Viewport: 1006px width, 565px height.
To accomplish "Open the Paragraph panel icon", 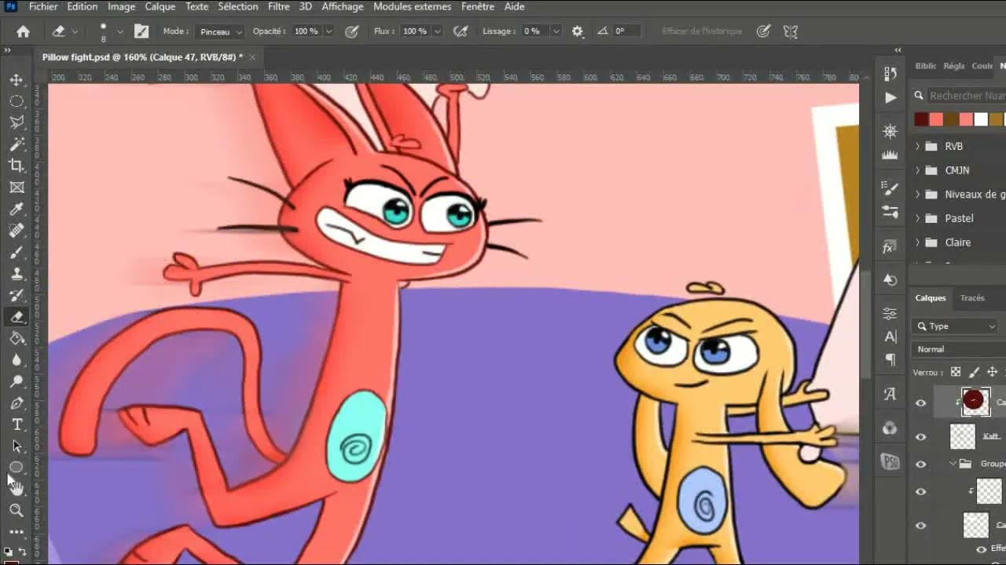I will coord(890,359).
